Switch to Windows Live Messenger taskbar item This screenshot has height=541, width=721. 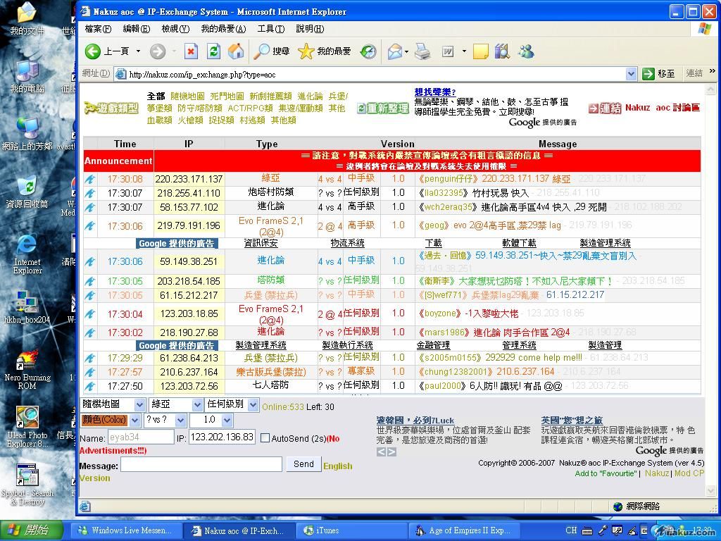point(125,530)
